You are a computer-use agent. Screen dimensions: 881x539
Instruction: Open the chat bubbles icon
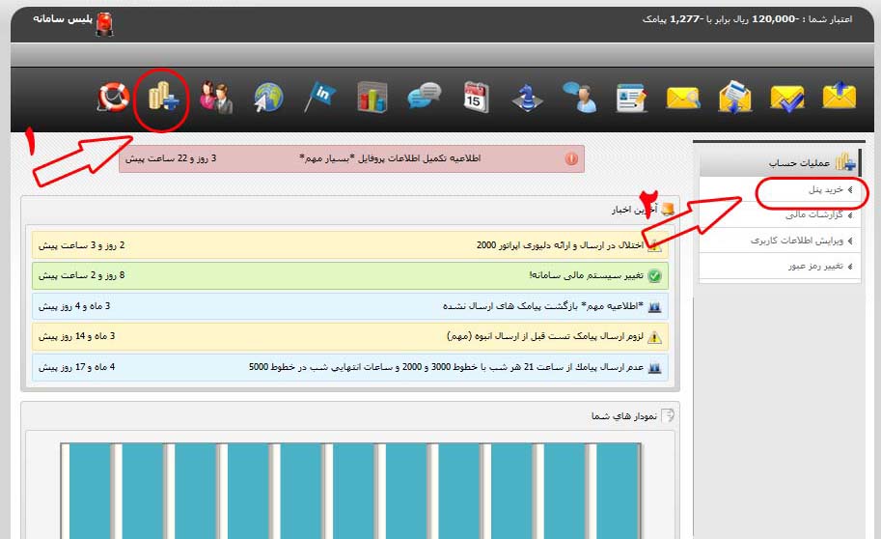click(425, 96)
